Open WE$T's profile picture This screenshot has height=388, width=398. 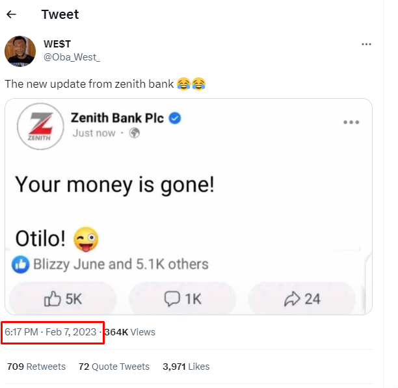point(20,51)
